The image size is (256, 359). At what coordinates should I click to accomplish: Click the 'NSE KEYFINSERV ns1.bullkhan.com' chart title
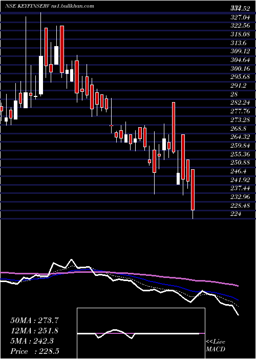coord(50,6)
